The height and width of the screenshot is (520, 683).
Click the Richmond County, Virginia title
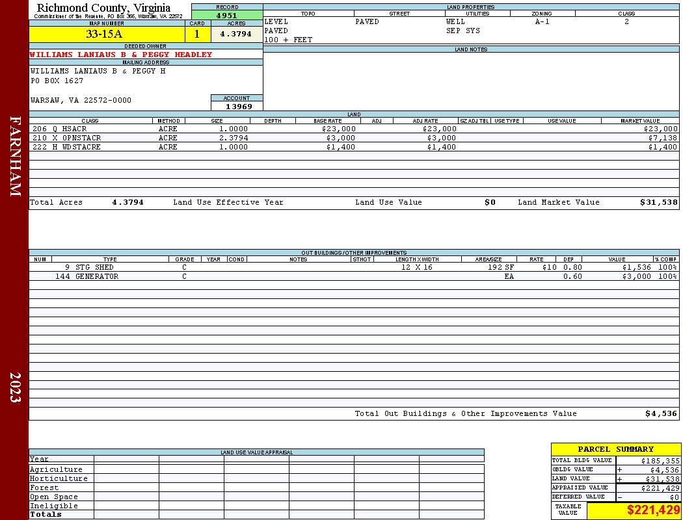103,8
